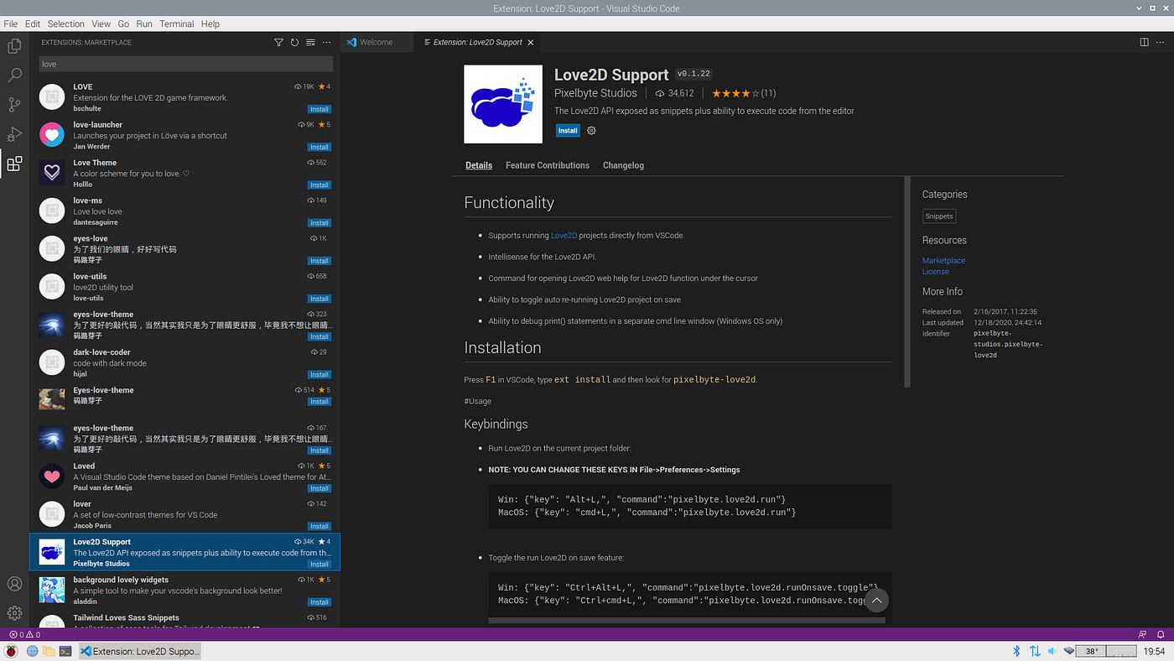Split the editor using the top-right icon
The image size is (1174, 661).
point(1144,41)
